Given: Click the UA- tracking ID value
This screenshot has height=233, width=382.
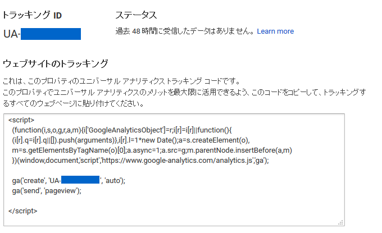Looking at the screenshot, I should [42, 34].
